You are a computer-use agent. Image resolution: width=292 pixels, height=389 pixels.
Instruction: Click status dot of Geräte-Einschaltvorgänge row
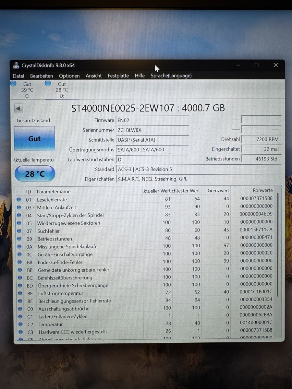[19, 254]
